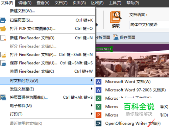Expand the arrow next to 电子邮件(M)
The width and height of the screenshot is (169, 127).
(92, 105)
